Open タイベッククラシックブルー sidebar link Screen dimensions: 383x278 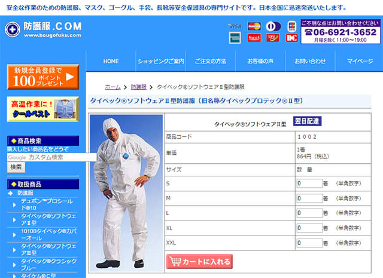(48, 265)
